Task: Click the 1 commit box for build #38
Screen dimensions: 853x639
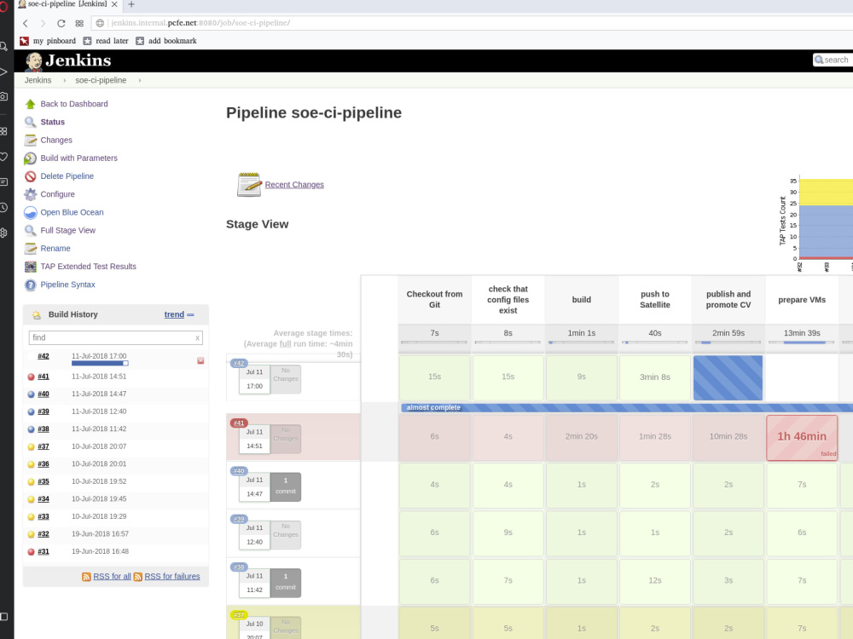Action: click(x=286, y=583)
